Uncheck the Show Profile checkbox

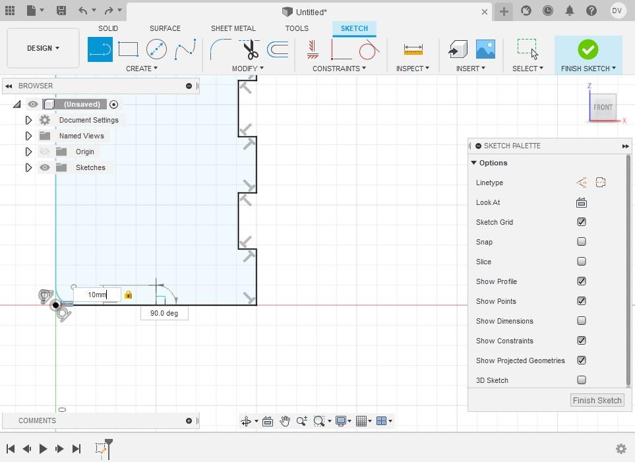click(x=581, y=281)
